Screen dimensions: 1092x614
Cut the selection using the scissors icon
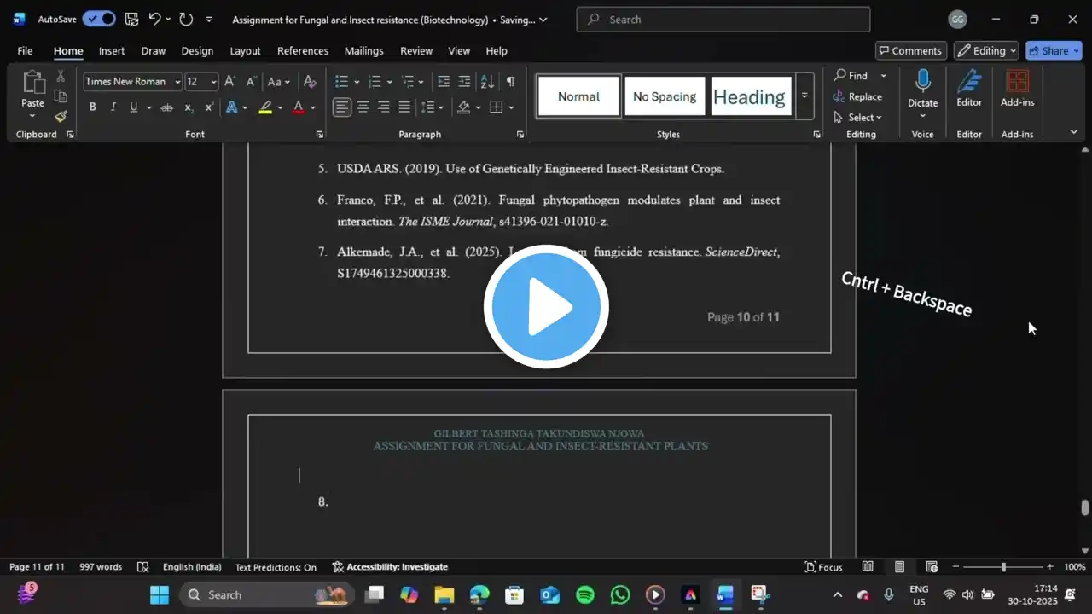[x=61, y=77]
